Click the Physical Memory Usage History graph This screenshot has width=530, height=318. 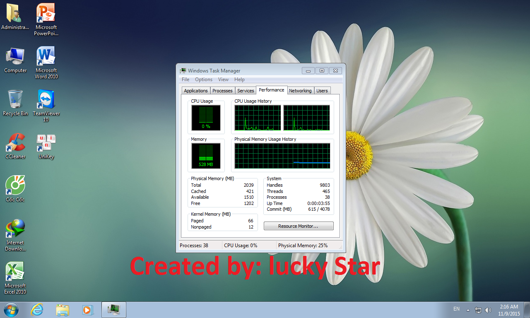282,156
